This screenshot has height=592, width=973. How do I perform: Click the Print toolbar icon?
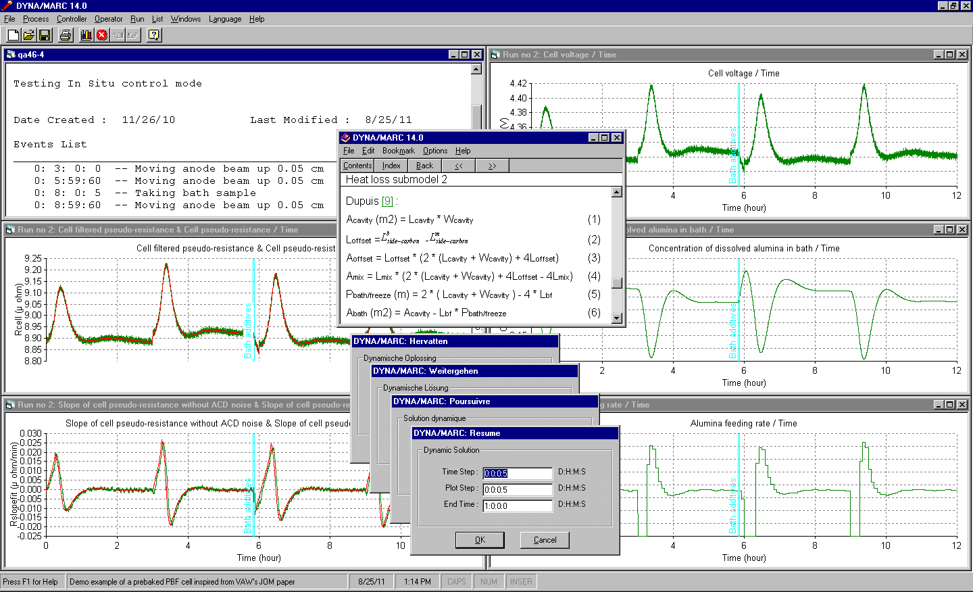(66, 35)
